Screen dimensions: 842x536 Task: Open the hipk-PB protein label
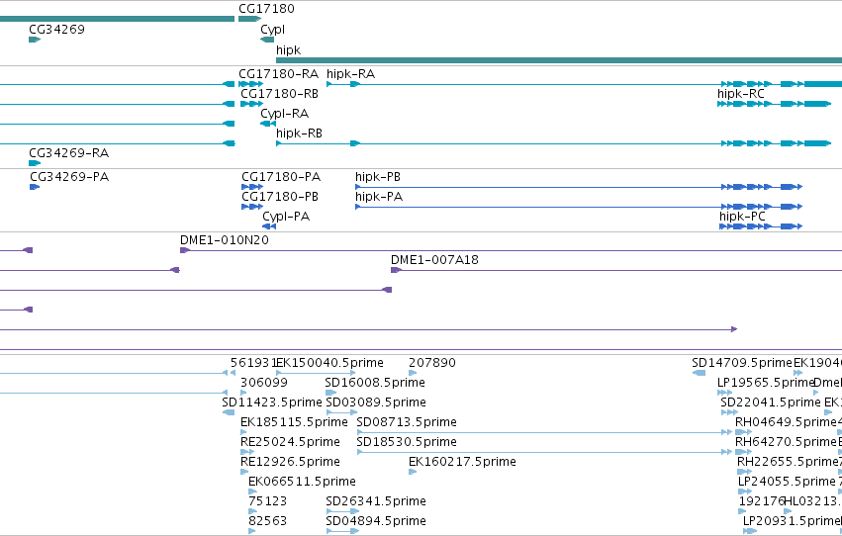pyautogui.click(x=378, y=177)
